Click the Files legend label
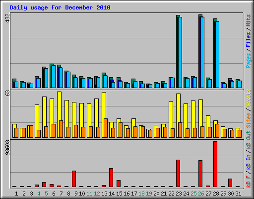 click(248, 40)
